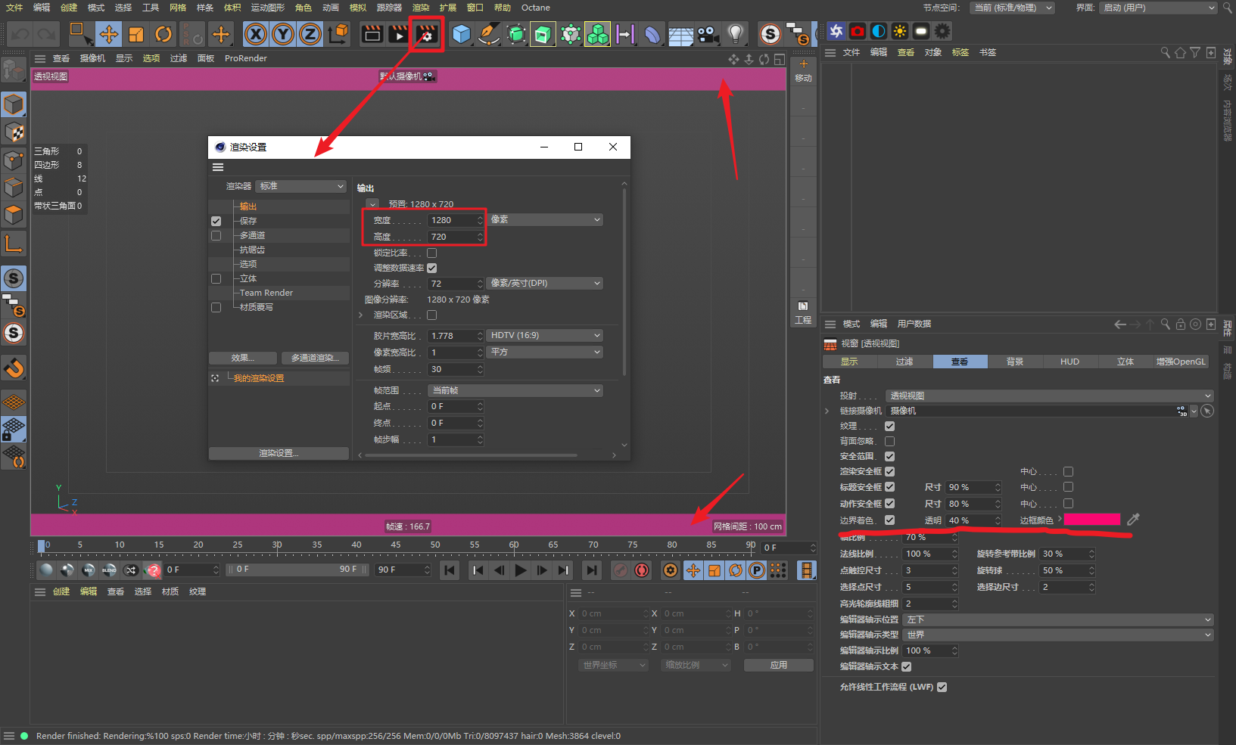1236x745 pixels.
Task: Open 编辑器轴示位置 左下 dropdown
Action: tap(1059, 619)
